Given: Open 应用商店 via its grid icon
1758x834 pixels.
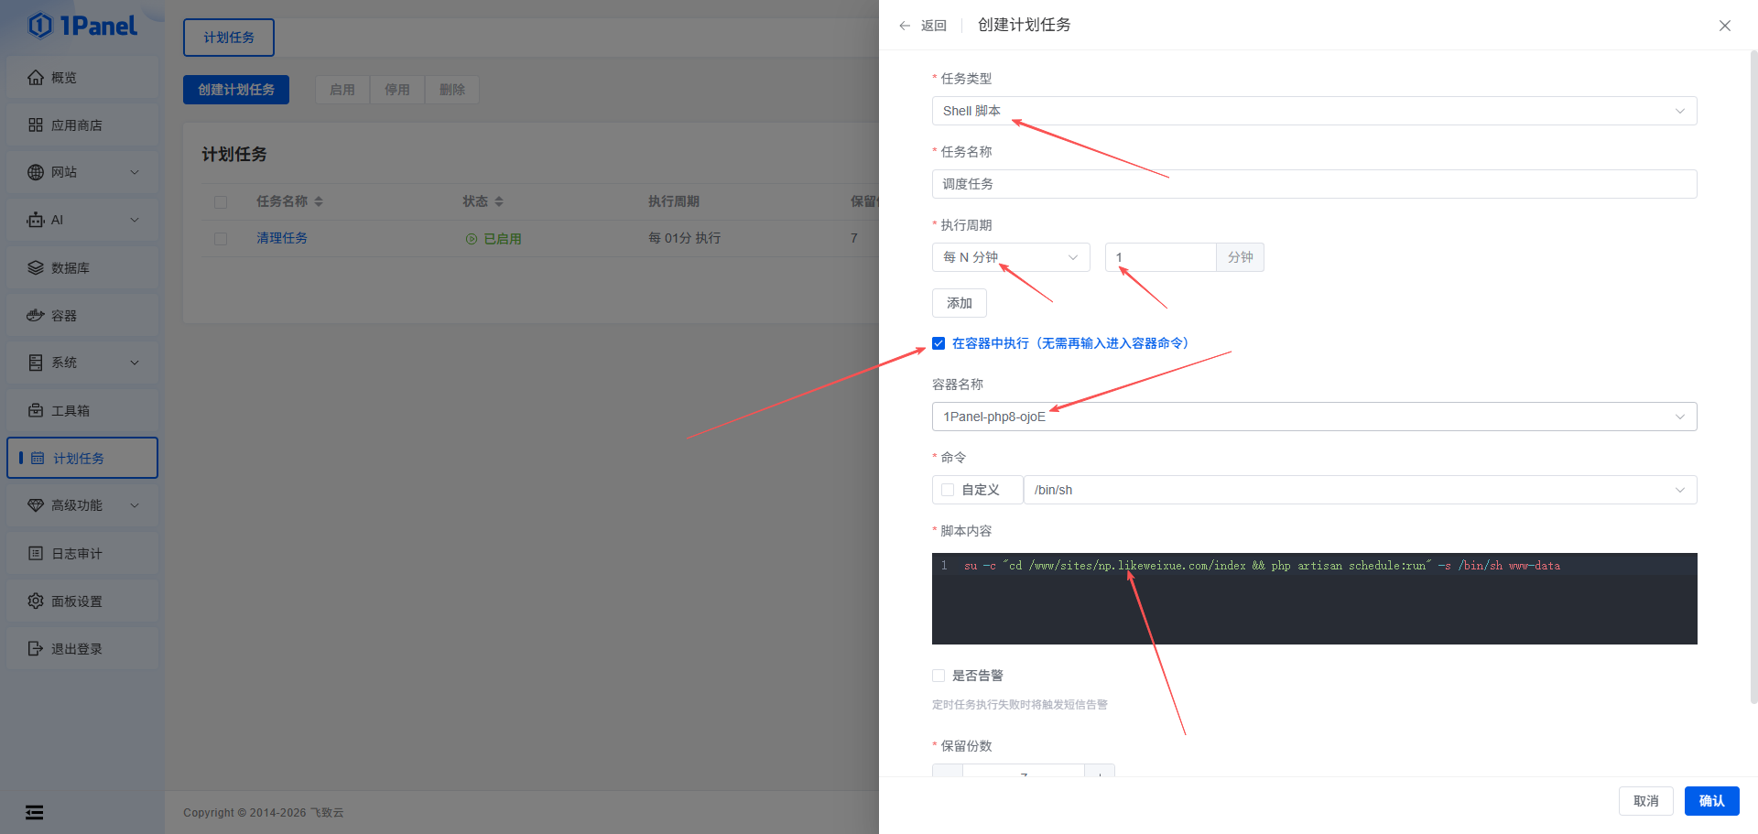Looking at the screenshot, I should (x=36, y=125).
